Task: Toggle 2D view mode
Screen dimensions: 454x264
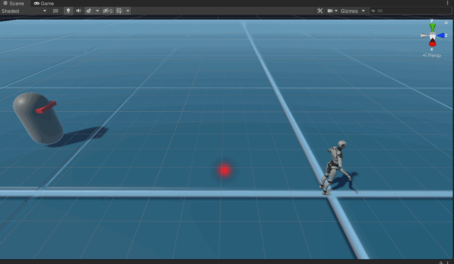Action: point(55,11)
